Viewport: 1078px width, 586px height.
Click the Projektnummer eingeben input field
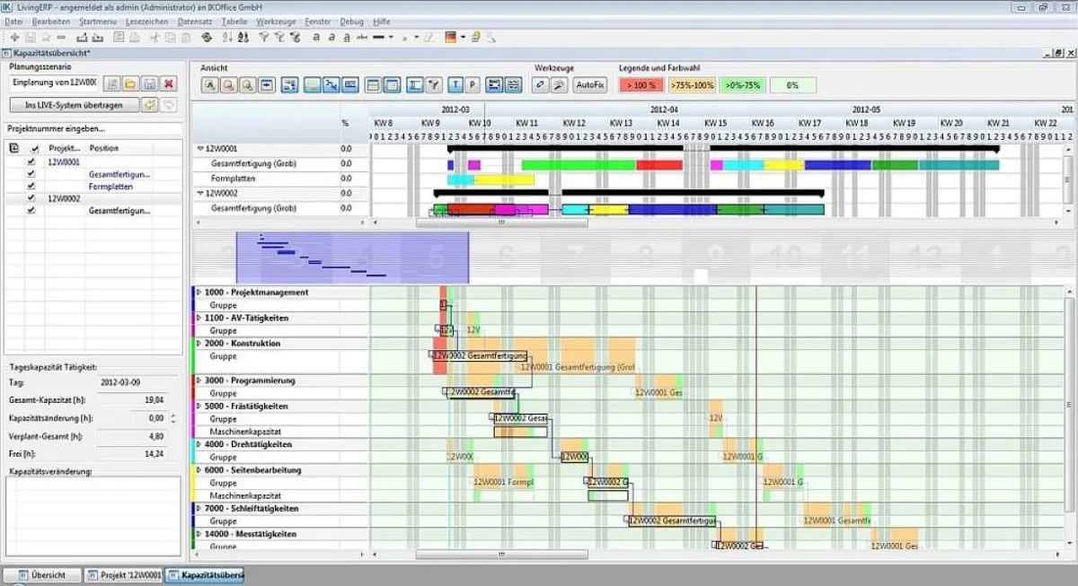94,127
